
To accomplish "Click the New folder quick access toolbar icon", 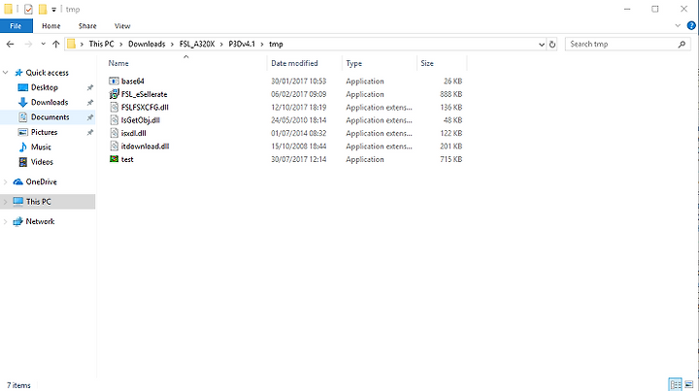I will (x=43, y=9).
